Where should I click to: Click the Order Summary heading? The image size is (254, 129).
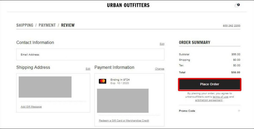point(194,42)
